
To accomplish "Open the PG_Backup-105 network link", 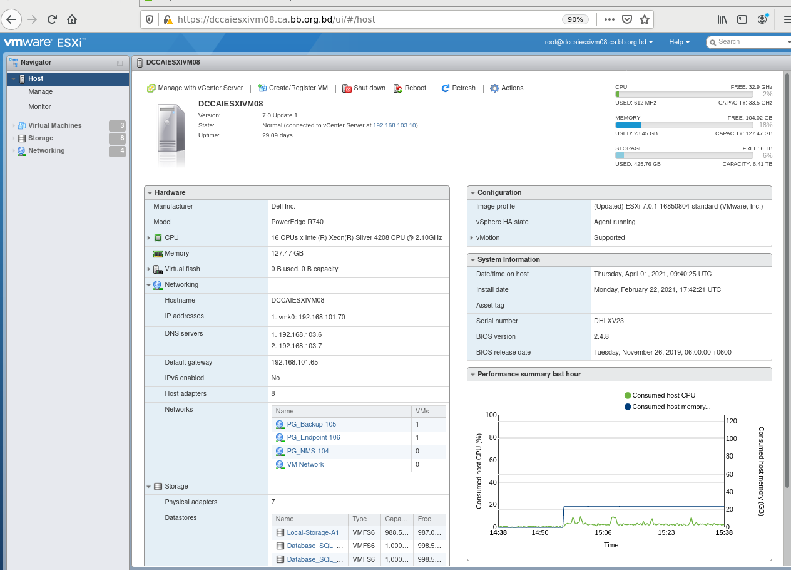I will click(312, 424).
